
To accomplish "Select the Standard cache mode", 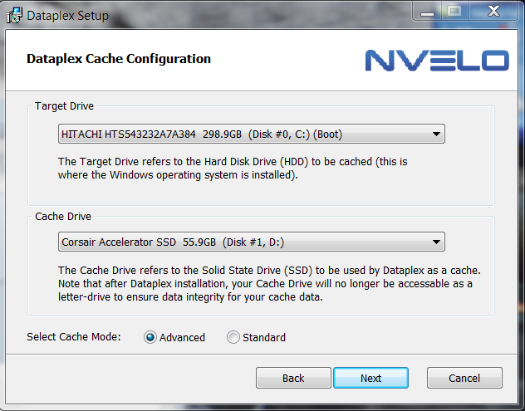I will point(233,337).
